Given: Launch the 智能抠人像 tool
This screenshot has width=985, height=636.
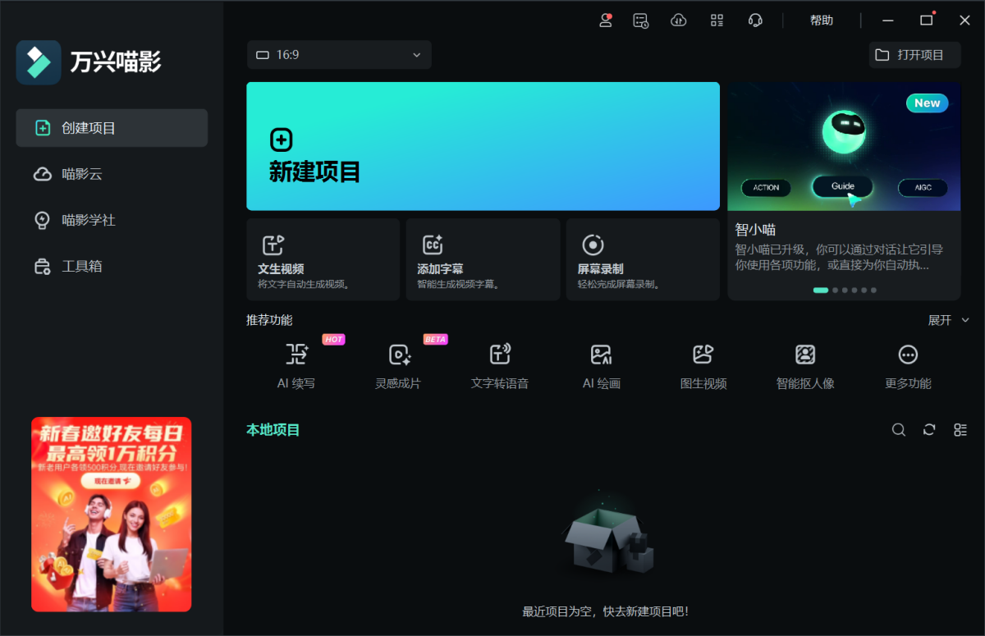Looking at the screenshot, I should [x=805, y=355].
